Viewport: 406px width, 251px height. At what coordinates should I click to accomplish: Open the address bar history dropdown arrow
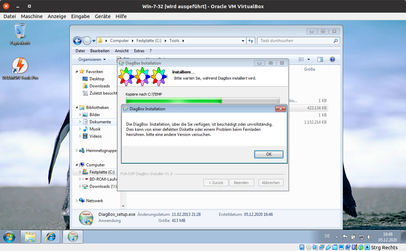[x=243, y=41]
